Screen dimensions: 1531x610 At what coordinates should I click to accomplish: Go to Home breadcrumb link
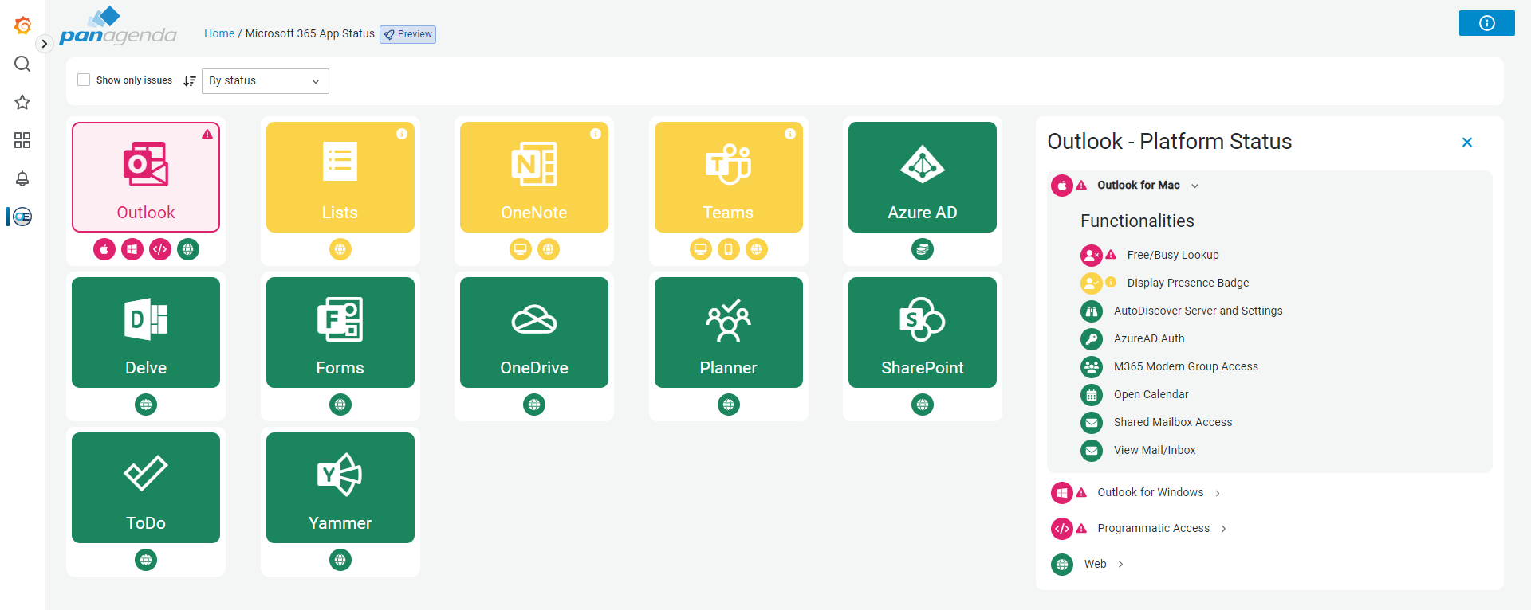[x=219, y=33]
